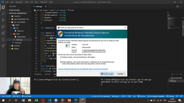The width and height of the screenshot is (184, 103).
Task: Click the Prettier status item
Action: point(170,96)
